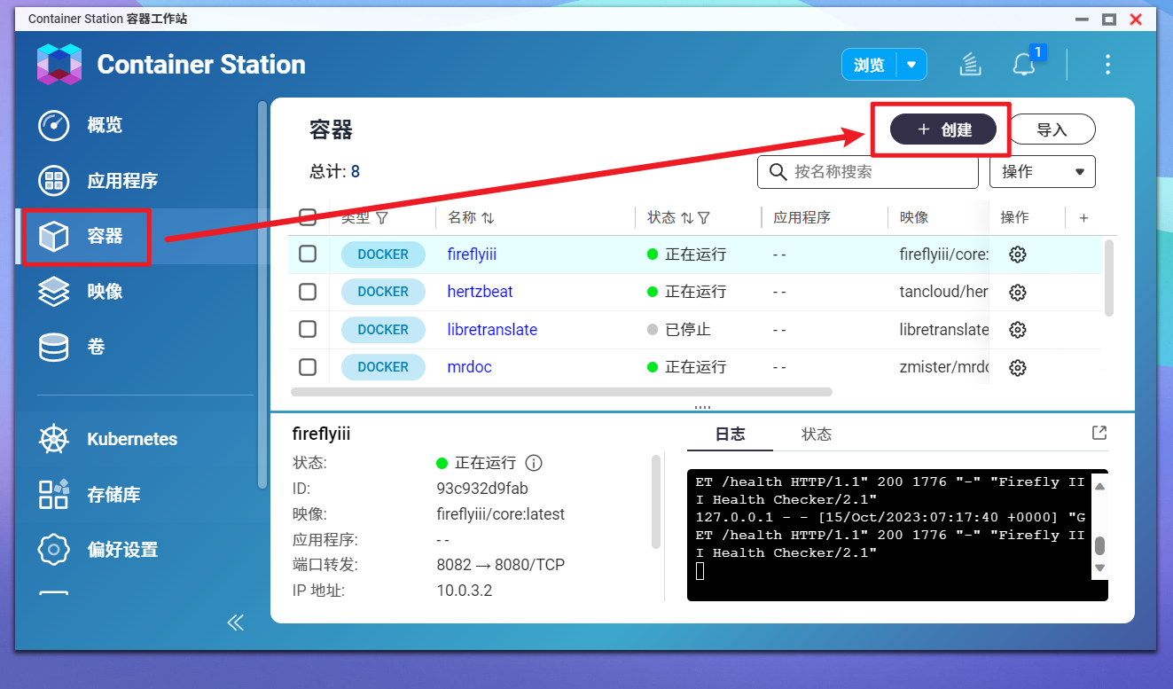Collapse the sidebar with double chevron

(x=235, y=622)
